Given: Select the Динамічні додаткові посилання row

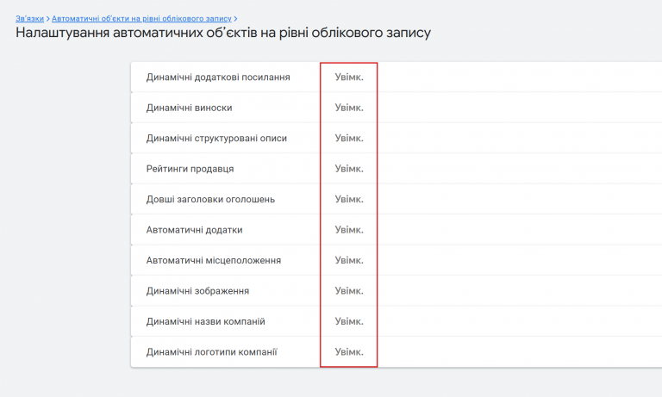Looking at the screenshot, I should point(218,77).
